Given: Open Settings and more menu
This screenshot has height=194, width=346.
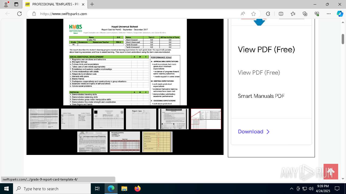Looking at the screenshot, I should click(329, 14).
